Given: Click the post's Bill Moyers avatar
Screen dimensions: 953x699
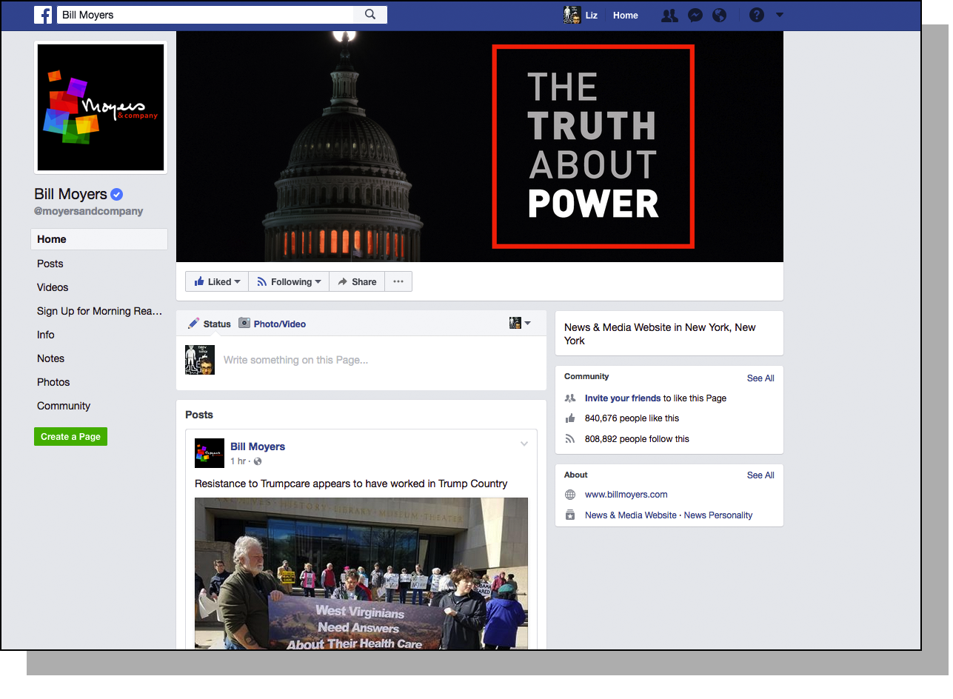Looking at the screenshot, I should (210, 453).
